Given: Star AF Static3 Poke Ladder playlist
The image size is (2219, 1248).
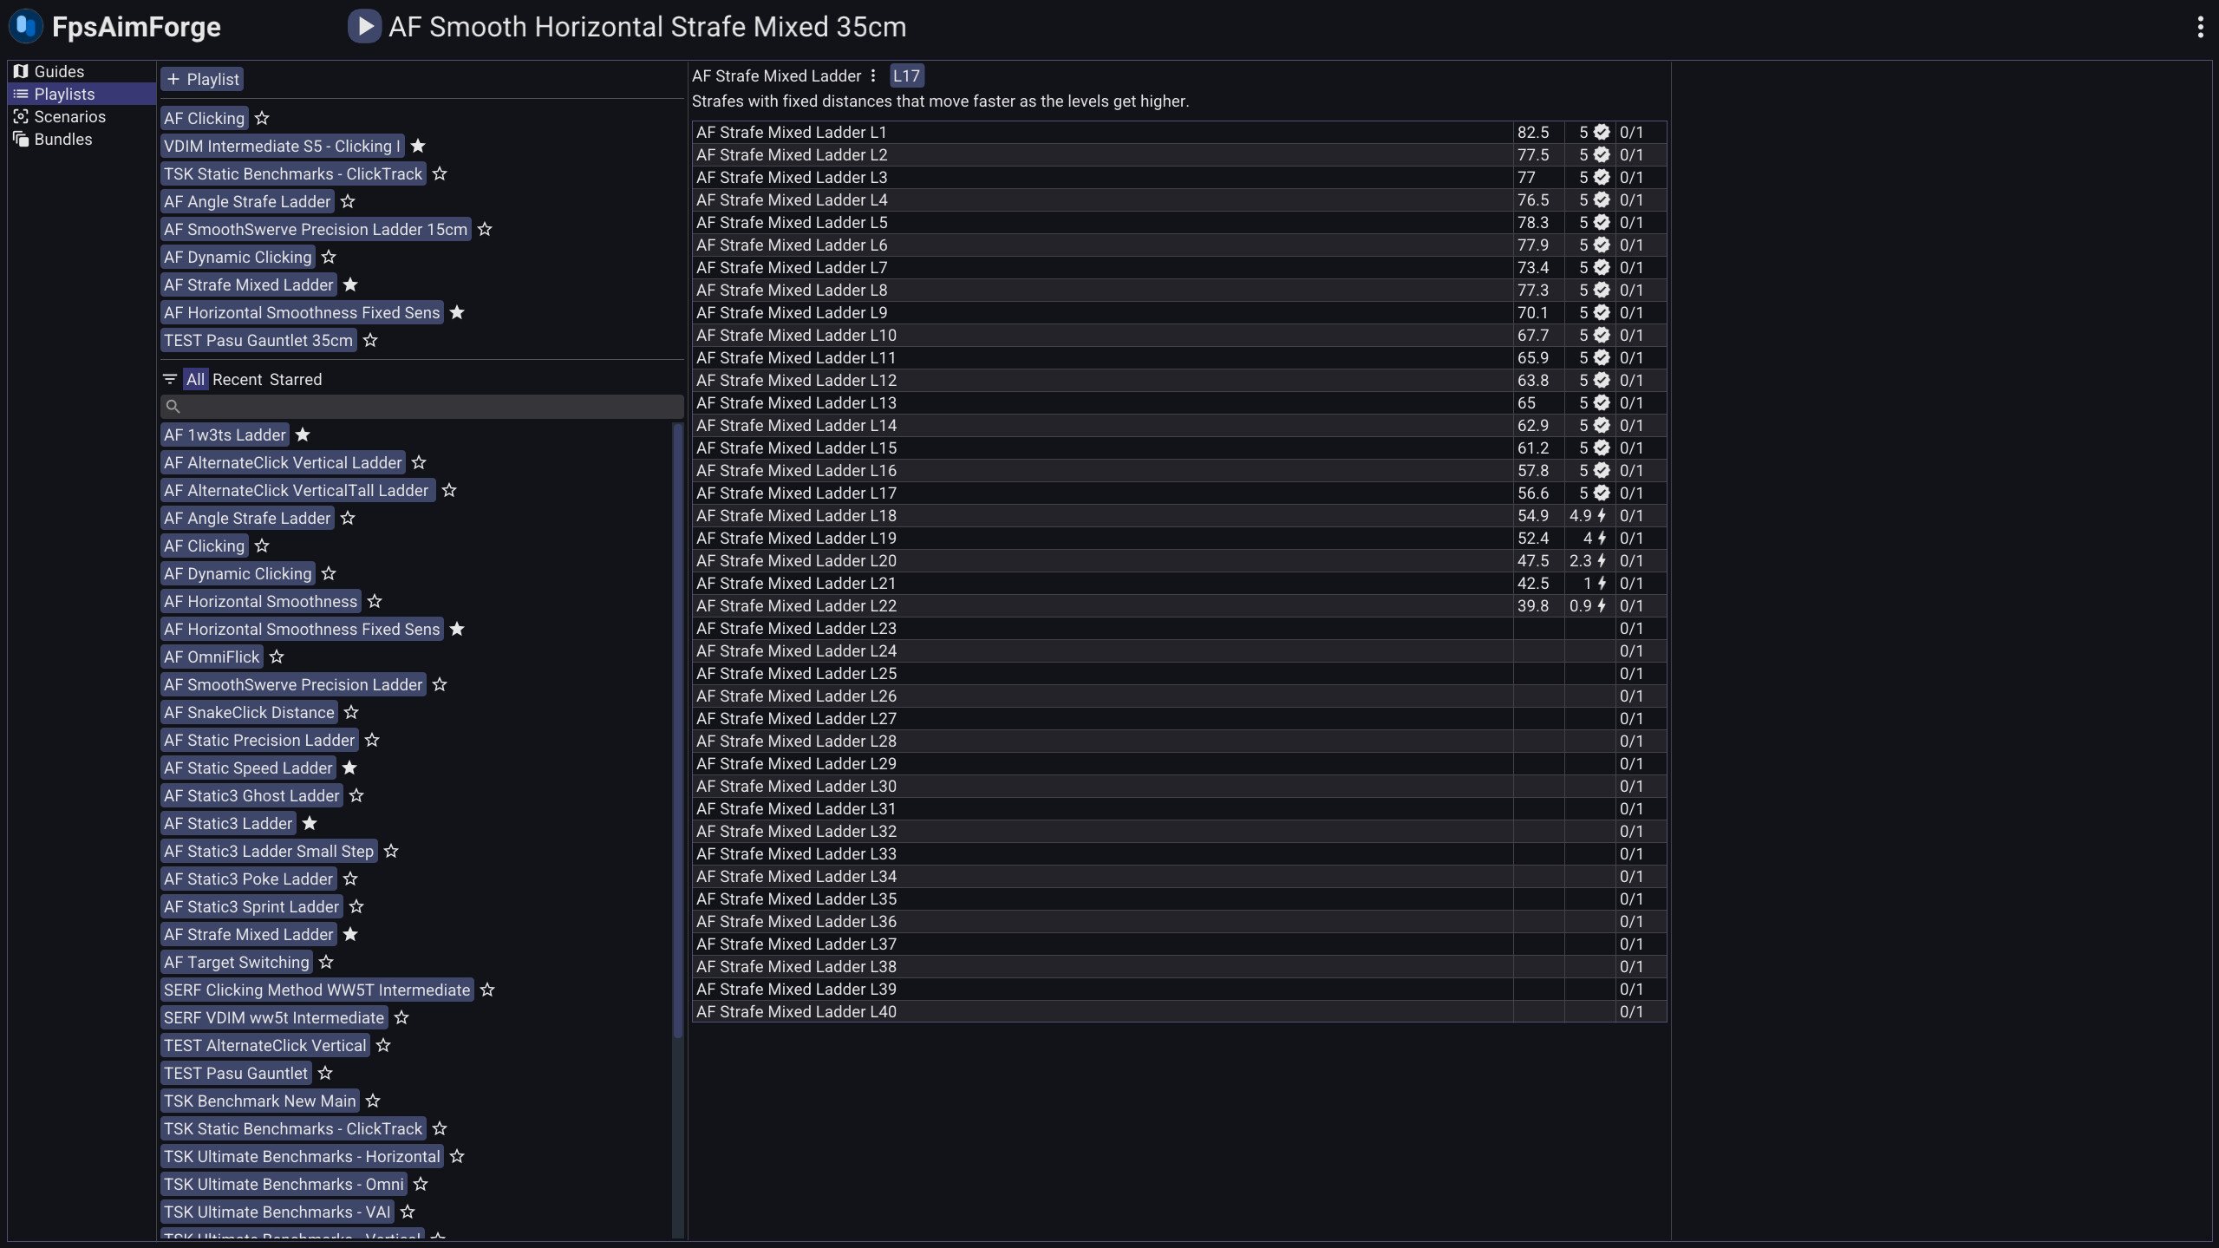Looking at the screenshot, I should (350, 879).
